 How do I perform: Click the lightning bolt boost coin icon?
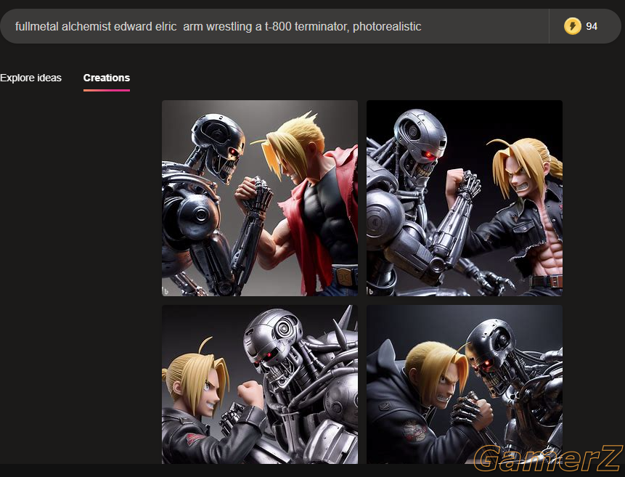pos(573,26)
